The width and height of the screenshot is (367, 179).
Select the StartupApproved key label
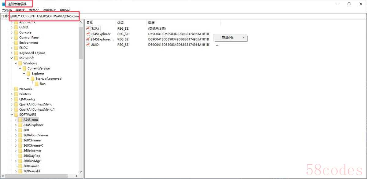tap(49, 79)
